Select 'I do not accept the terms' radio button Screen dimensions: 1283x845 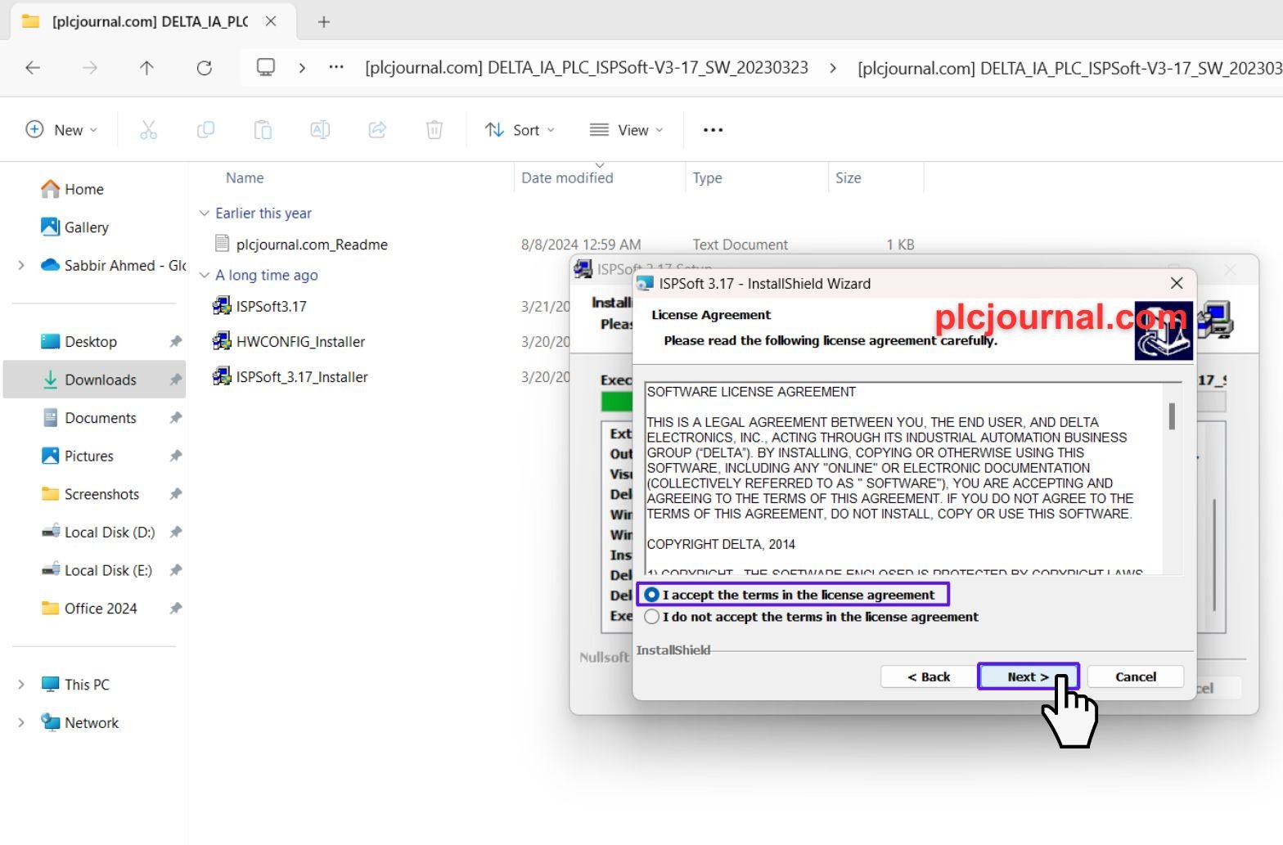652,617
